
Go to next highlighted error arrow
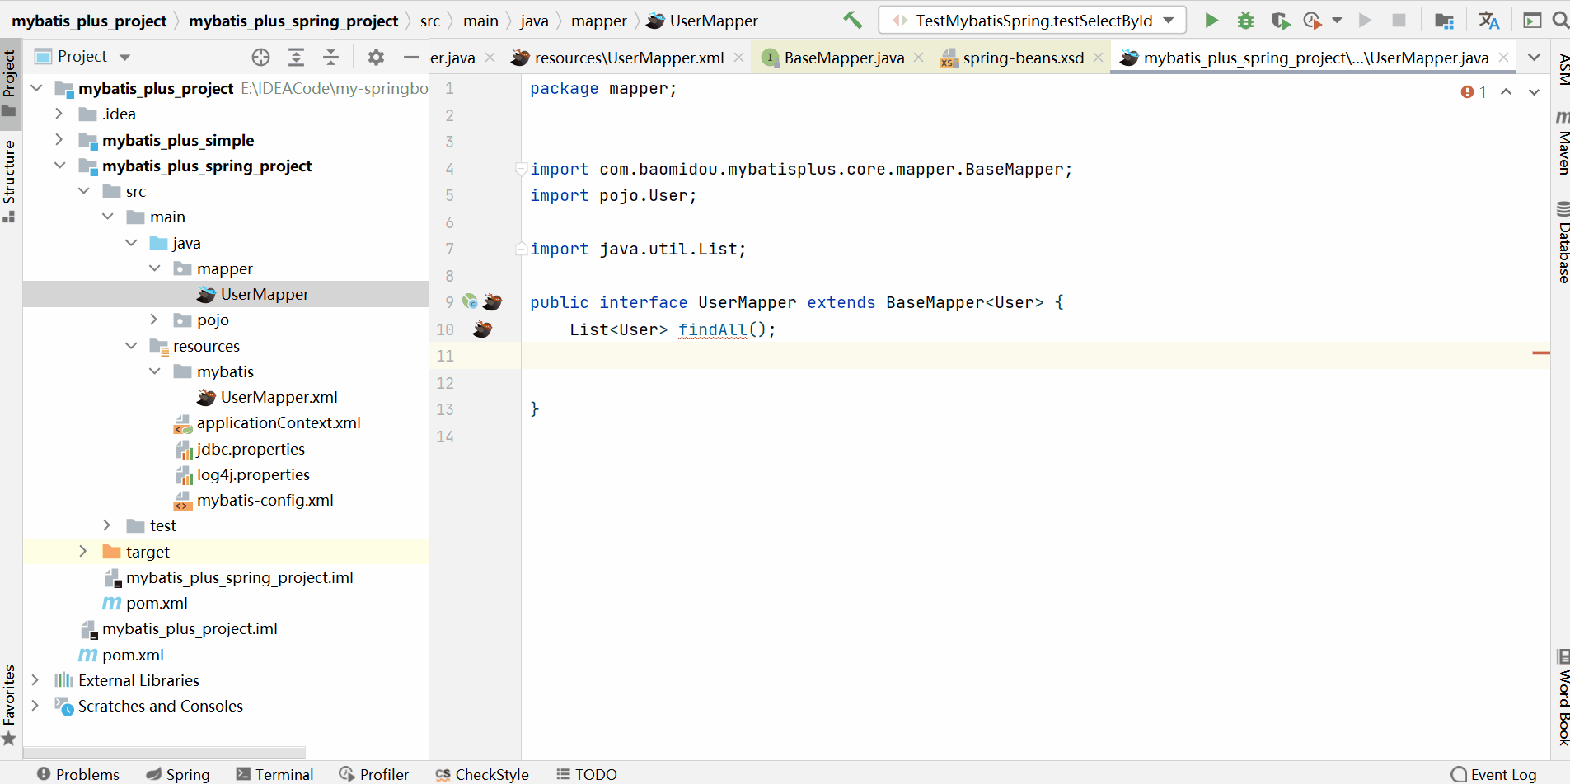pos(1534,92)
